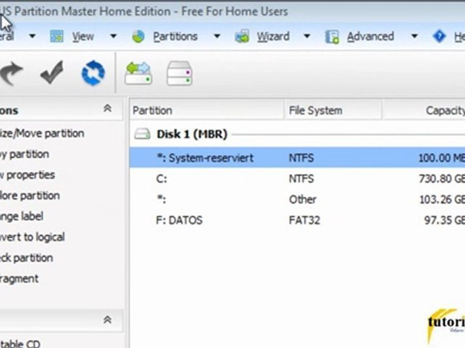
Task: Collapse the Operations panel chevron
Action: (x=108, y=109)
